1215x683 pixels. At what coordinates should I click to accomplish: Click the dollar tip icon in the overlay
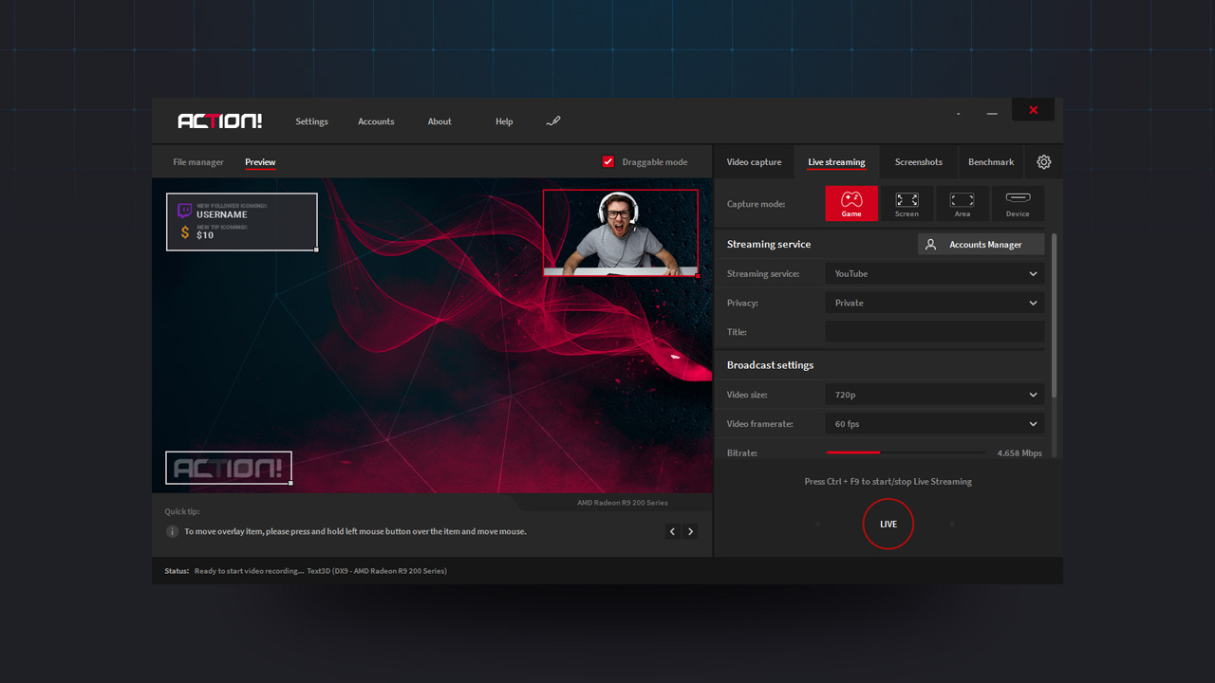click(x=184, y=231)
